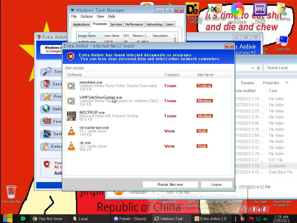Image resolution: width=297 pixels, height=223 pixels.
Task: Open Chrome forum window from taskbar
Action: 50,219
